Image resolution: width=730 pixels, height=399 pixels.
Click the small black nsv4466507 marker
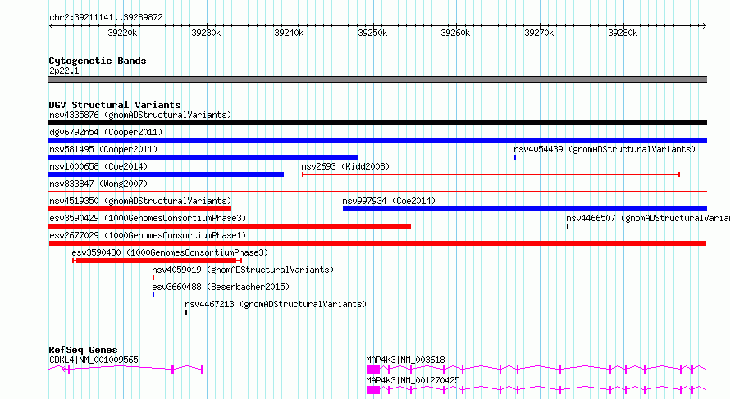[568, 226]
